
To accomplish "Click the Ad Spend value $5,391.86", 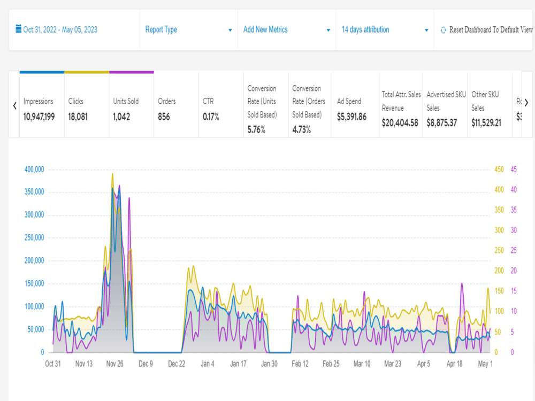I will (x=352, y=117).
